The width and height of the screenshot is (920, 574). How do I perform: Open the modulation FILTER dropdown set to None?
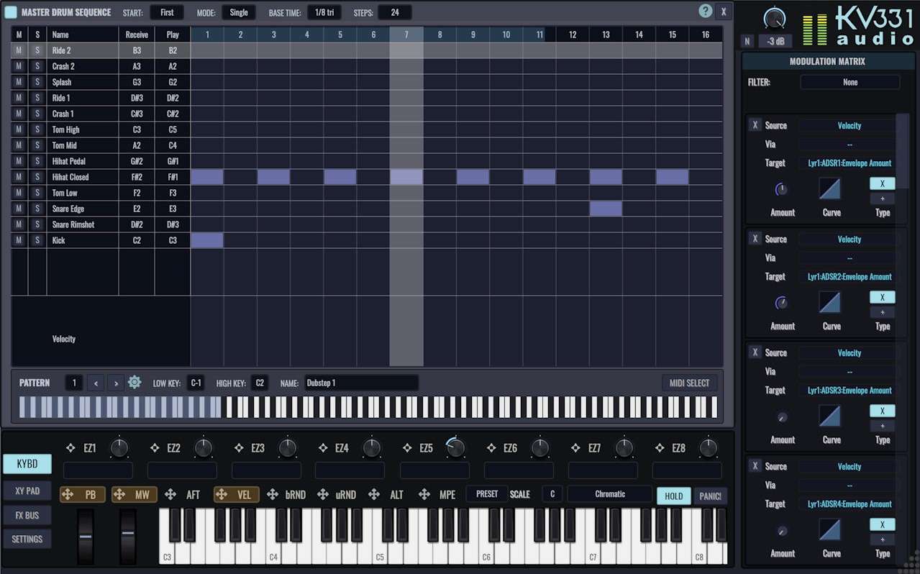[x=850, y=81]
